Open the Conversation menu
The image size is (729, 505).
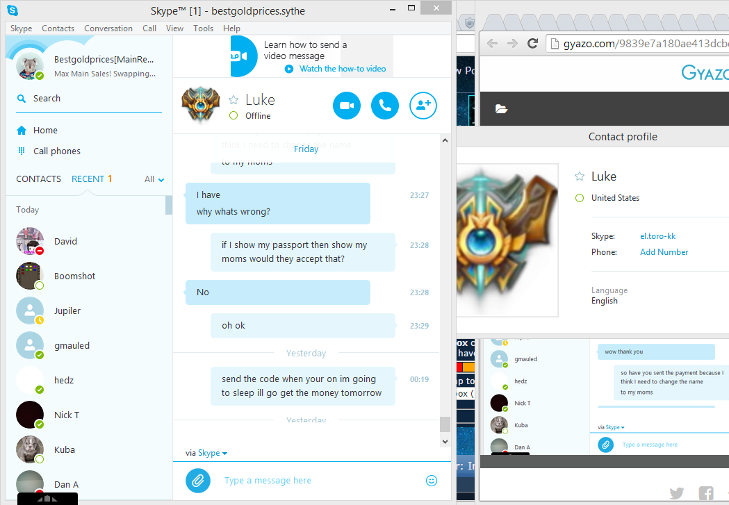(x=108, y=28)
